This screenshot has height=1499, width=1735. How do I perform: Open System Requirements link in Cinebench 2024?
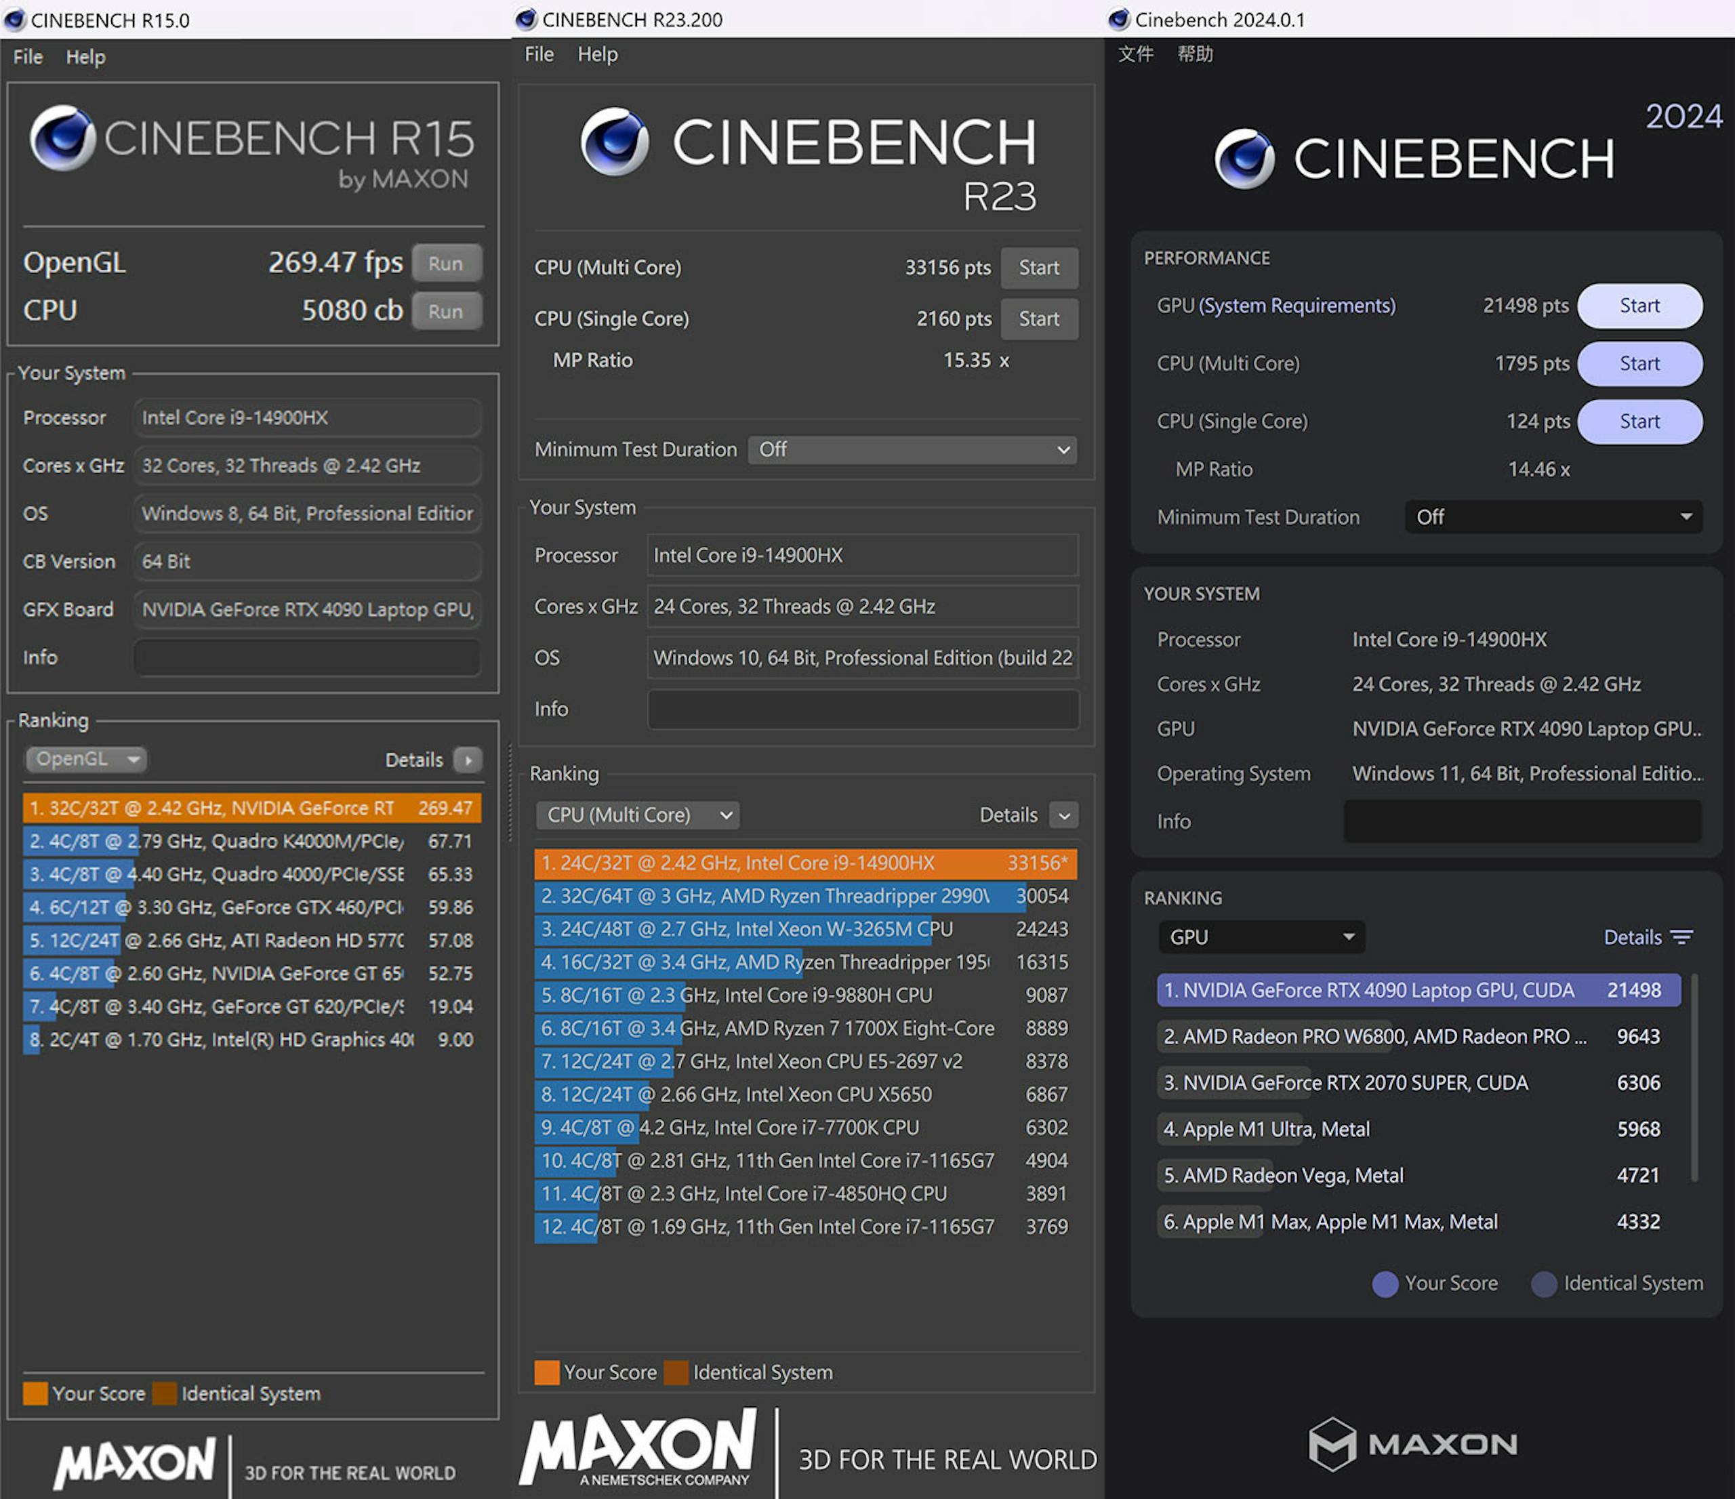pyautogui.click(x=1297, y=306)
